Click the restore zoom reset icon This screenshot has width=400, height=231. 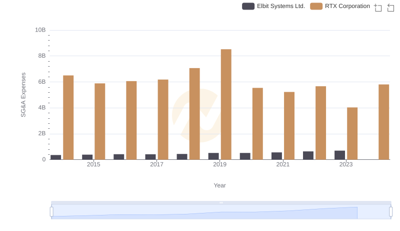tap(390, 8)
